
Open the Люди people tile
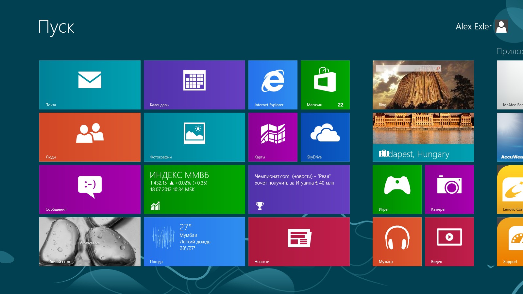pyautogui.click(x=90, y=137)
